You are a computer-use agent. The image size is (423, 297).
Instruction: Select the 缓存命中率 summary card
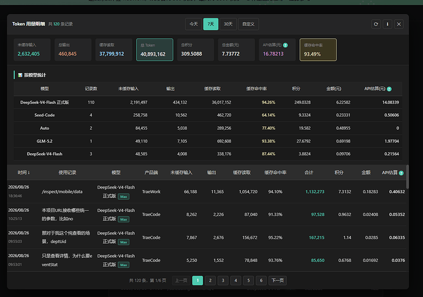click(x=318, y=50)
